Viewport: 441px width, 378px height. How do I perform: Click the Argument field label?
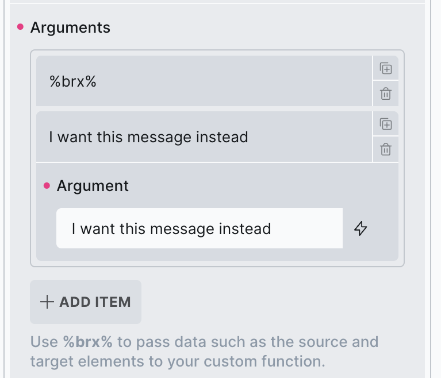[93, 186]
